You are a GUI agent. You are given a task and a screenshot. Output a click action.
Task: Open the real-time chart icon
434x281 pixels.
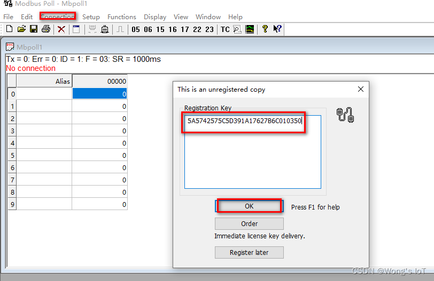pos(250,29)
